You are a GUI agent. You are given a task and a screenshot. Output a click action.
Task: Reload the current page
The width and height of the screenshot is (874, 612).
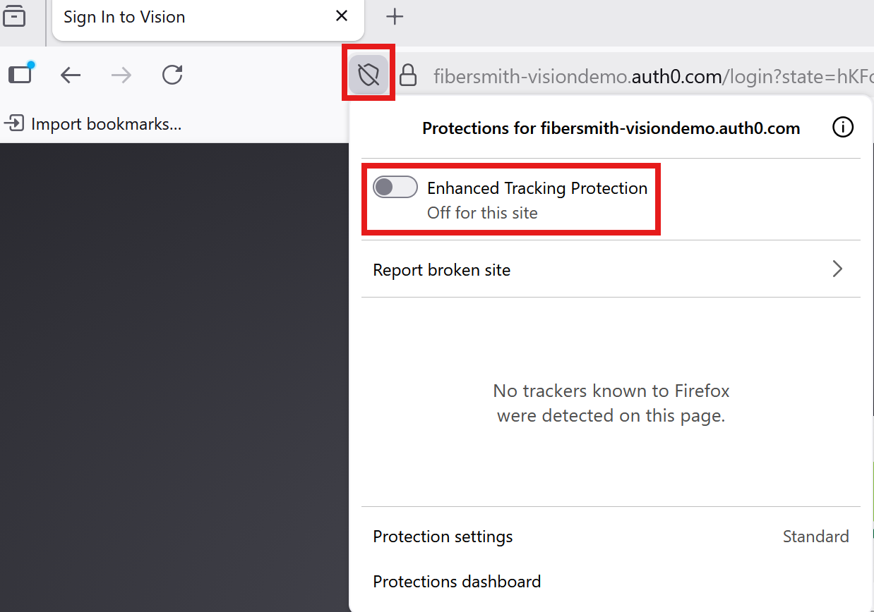click(x=172, y=75)
